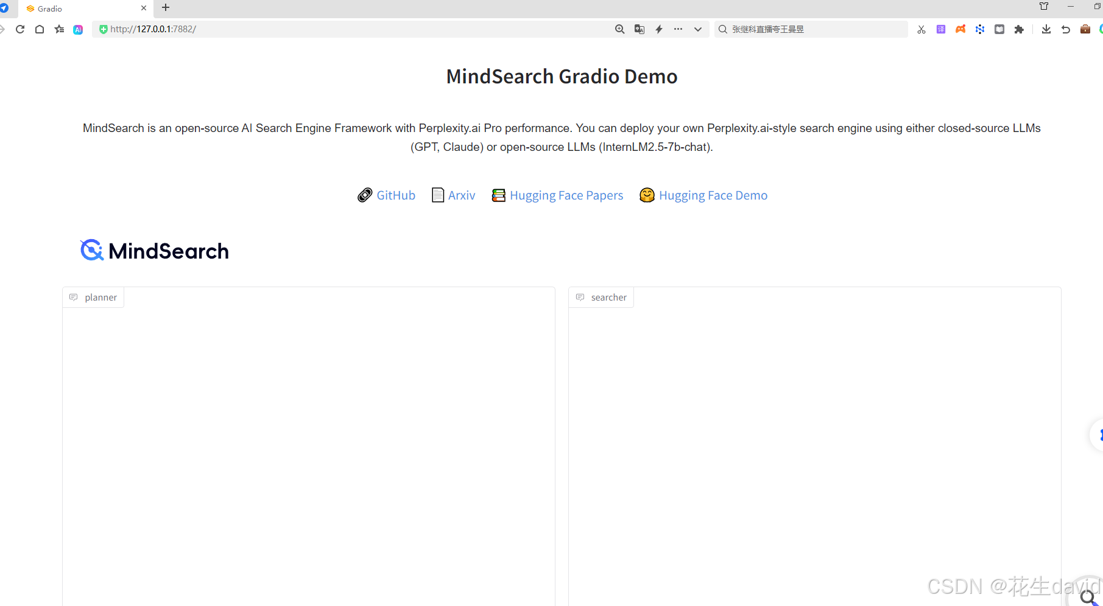Open the page translate icon
Viewport: 1103px width, 606px height.
640,29
